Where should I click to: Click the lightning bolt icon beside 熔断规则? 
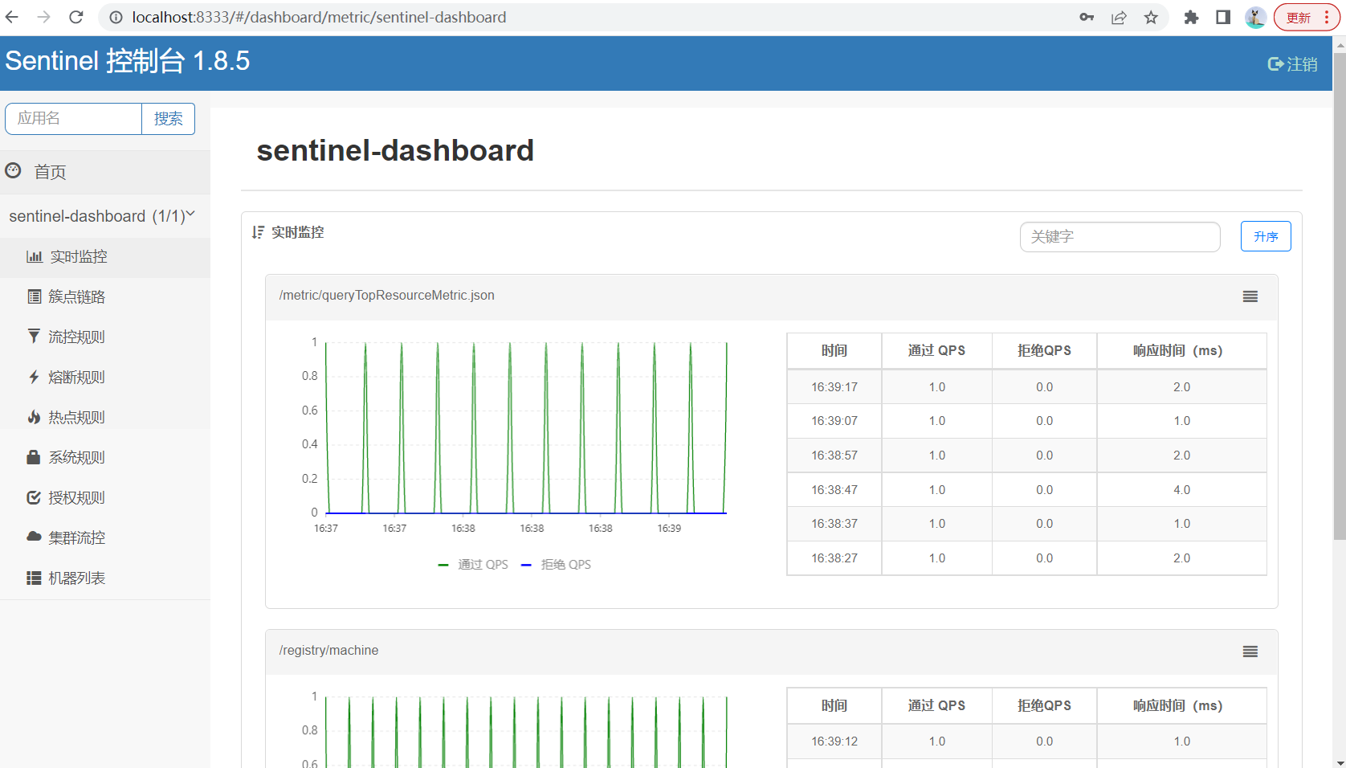click(34, 377)
